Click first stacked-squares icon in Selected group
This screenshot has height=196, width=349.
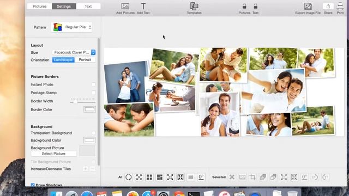tap(263, 177)
